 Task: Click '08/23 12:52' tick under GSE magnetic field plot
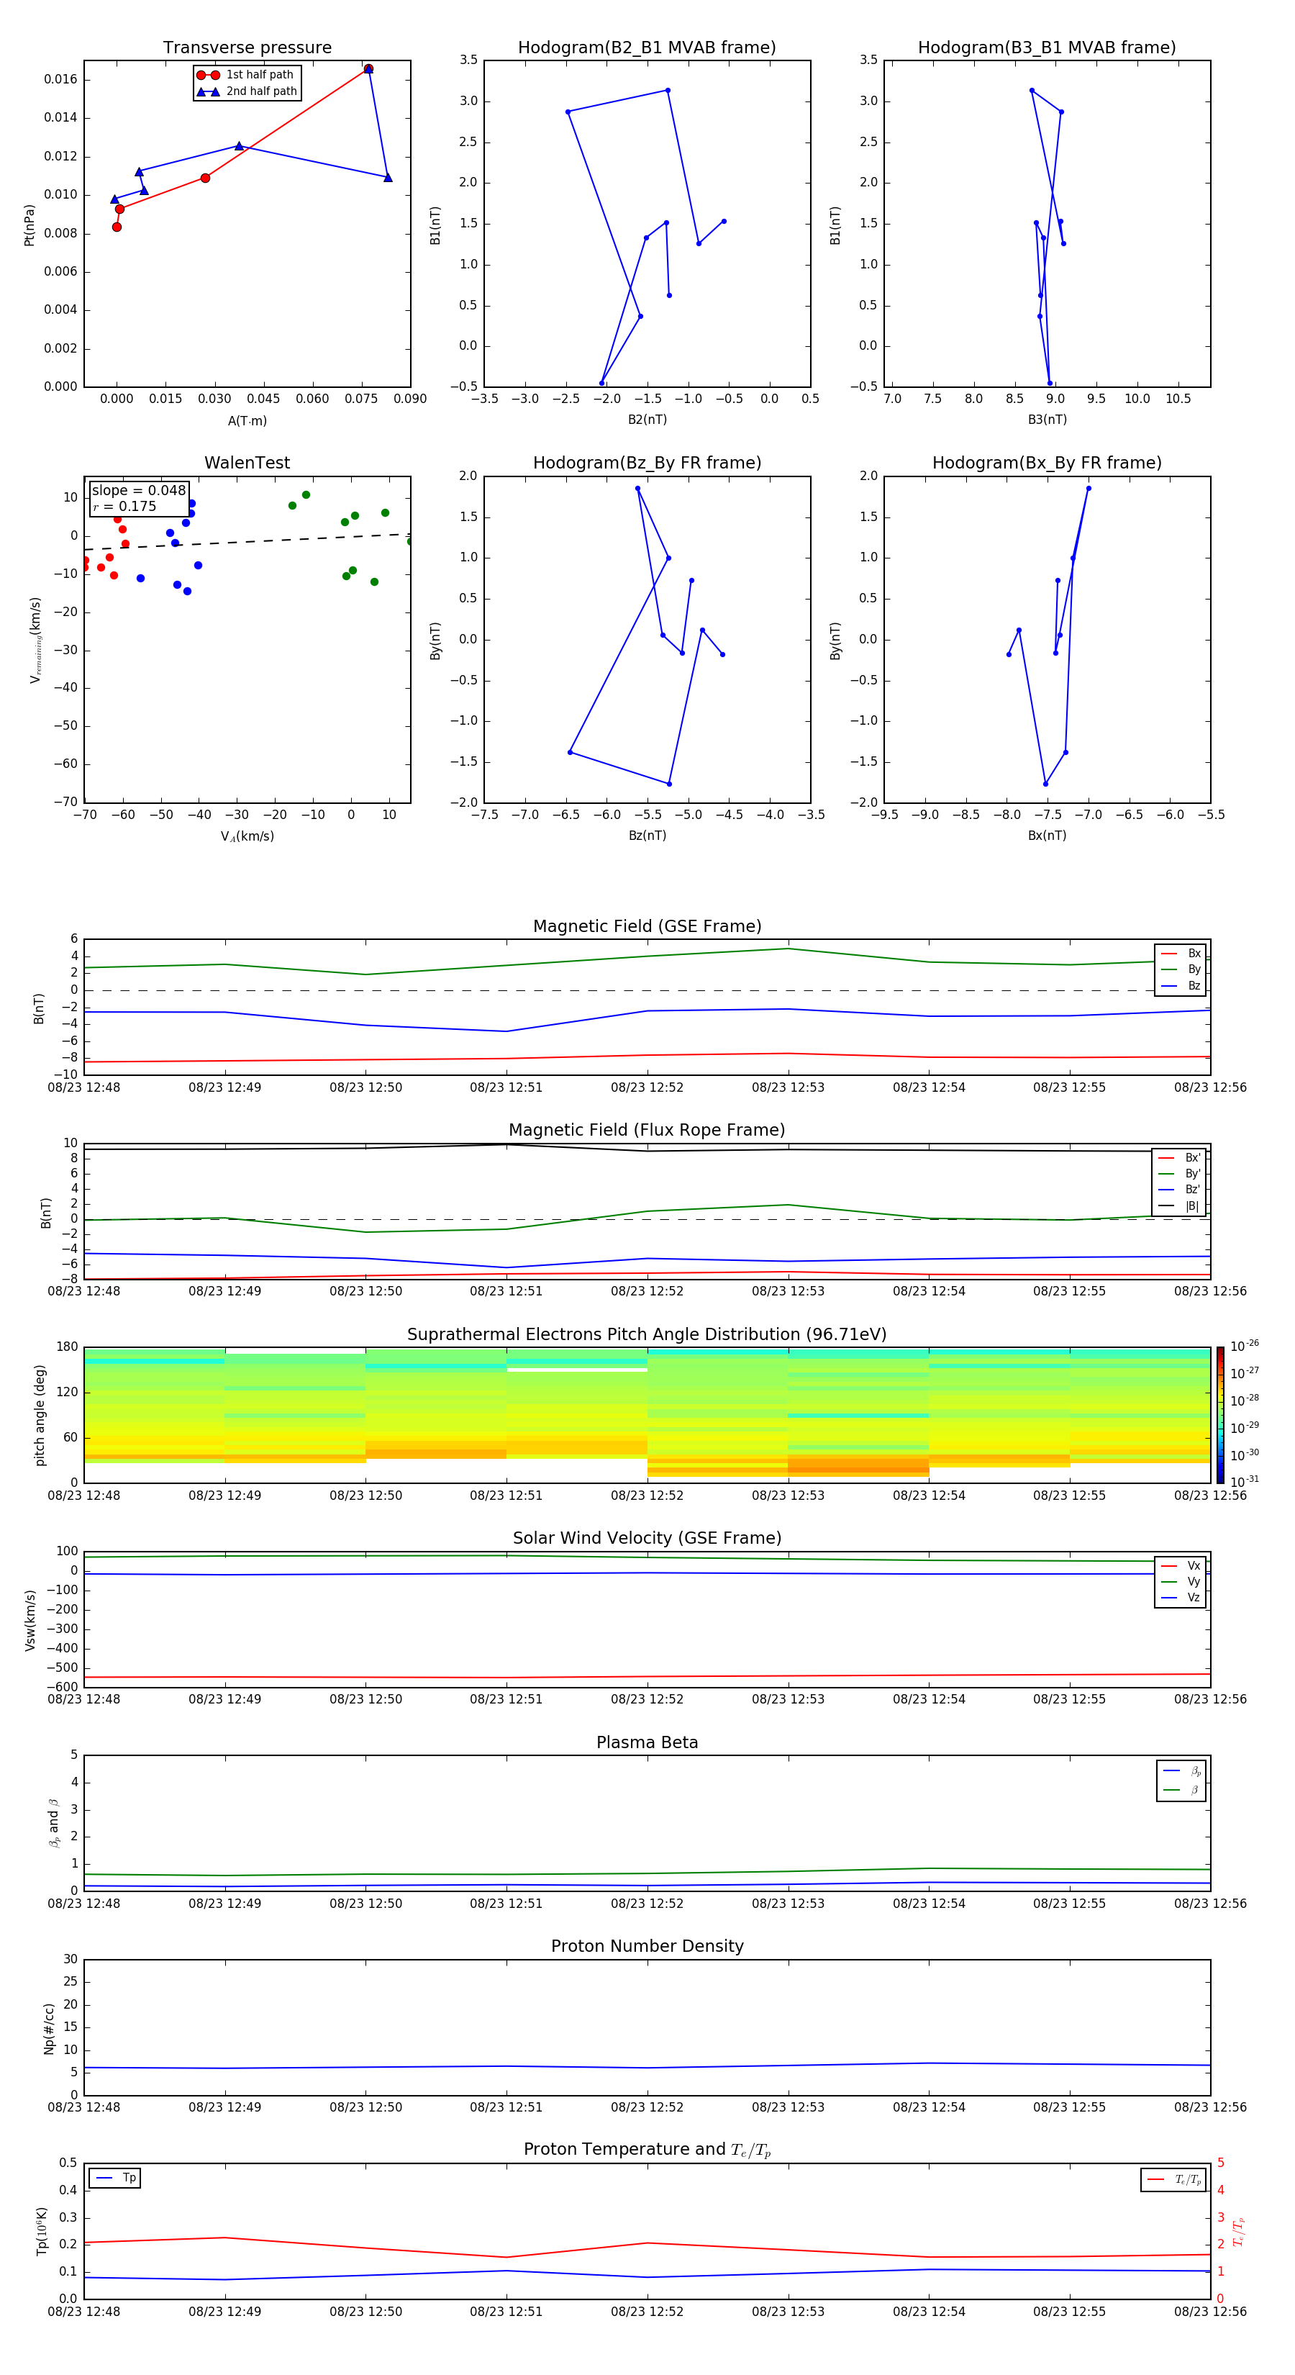pos(647,1088)
